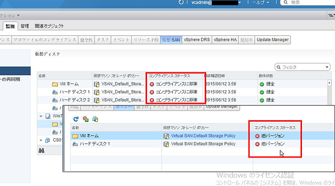
Task: Select the リソース予約 sub-tab
Action: coord(146,40)
